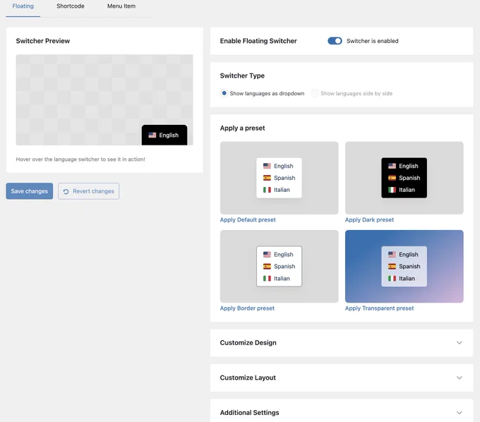The width and height of the screenshot is (480, 422).
Task: Click Apply Border preset link
Action: click(x=247, y=308)
